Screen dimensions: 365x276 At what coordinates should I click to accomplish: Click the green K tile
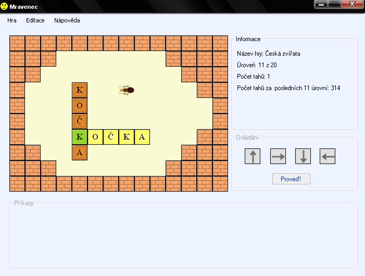point(80,137)
